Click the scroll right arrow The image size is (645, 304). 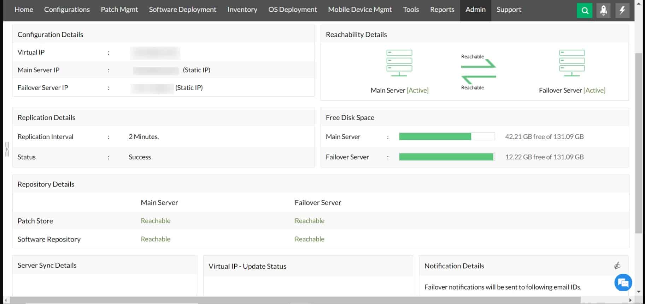[630, 300]
